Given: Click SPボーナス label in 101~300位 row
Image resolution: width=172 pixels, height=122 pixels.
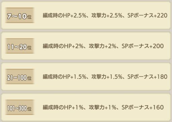Looking at the screenshot, I should [x=135, y=107].
